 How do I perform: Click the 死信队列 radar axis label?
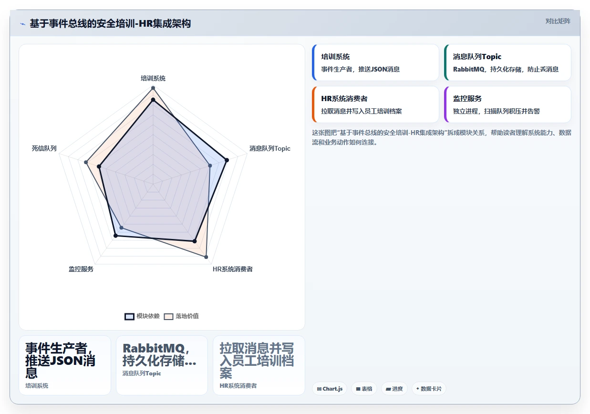pyautogui.click(x=44, y=148)
